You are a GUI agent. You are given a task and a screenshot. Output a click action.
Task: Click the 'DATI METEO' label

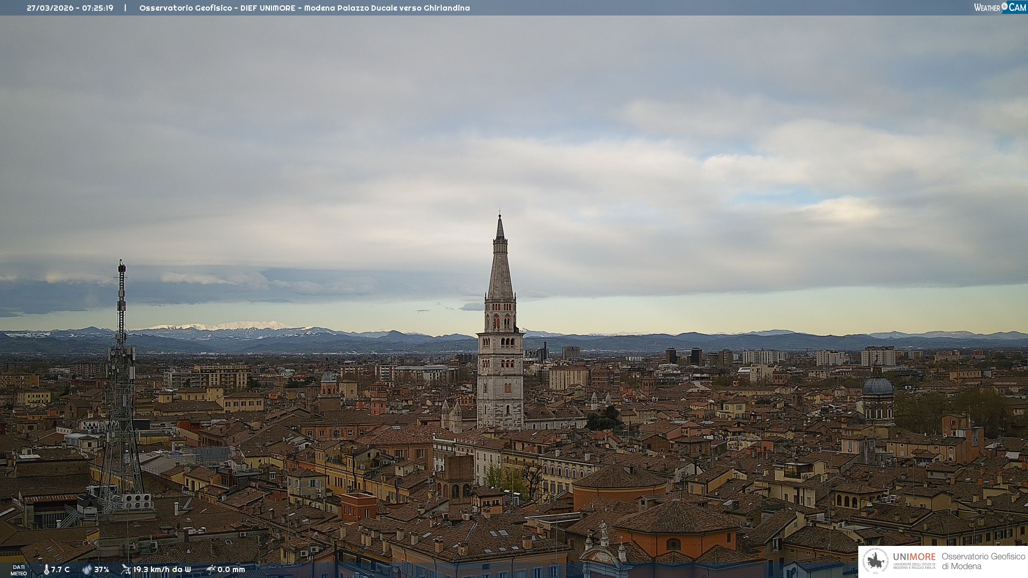point(19,570)
